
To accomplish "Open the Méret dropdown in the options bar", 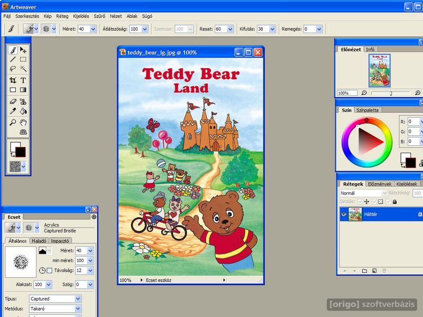I will click(93, 29).
